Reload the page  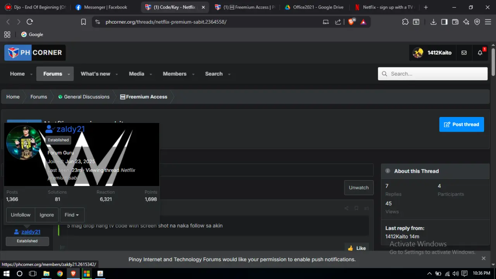(x=30, y=22)
